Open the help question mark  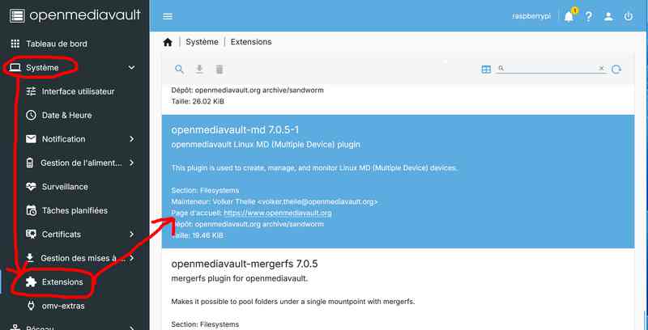coord(589,16)
